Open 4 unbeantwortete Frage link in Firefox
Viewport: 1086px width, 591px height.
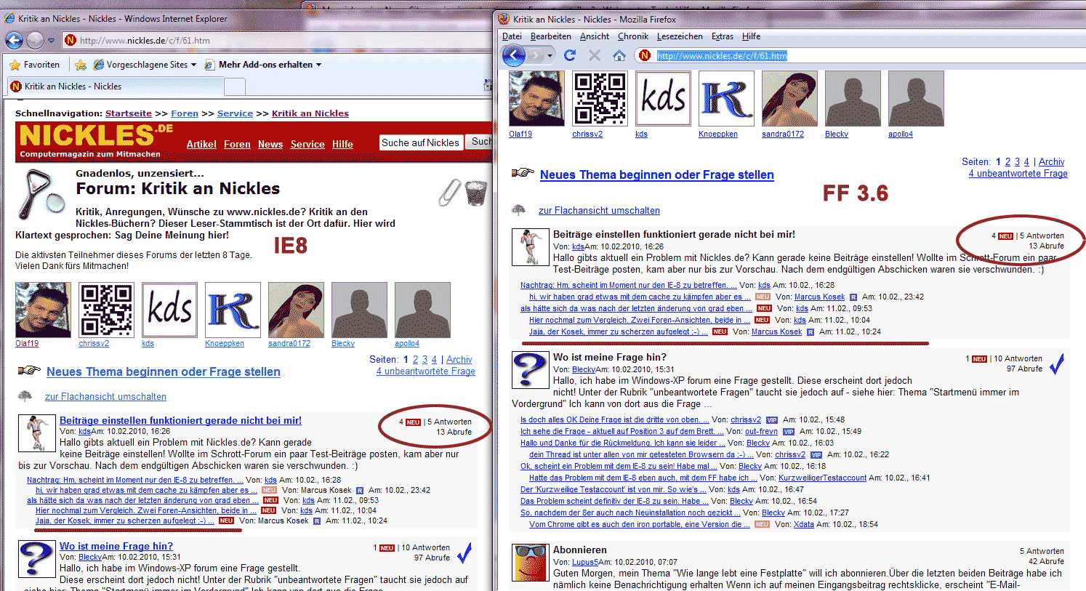pyautogui.click(x=1018, y=173)
